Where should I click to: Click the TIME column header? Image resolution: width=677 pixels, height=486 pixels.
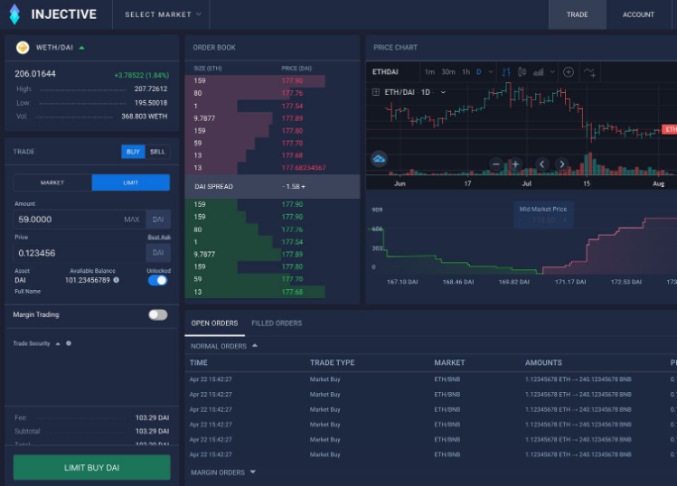(199, 363)
